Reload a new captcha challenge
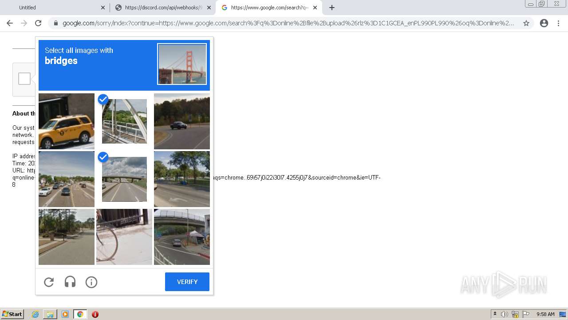The width and height of the screenshot is (568, 320). 49,282
